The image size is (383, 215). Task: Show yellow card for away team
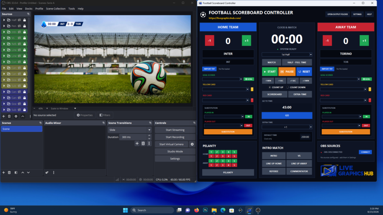370,89
